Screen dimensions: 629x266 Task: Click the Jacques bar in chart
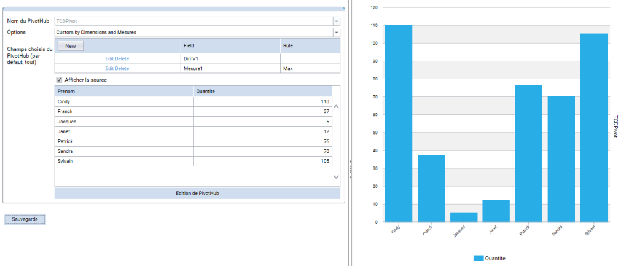[464, 217]
